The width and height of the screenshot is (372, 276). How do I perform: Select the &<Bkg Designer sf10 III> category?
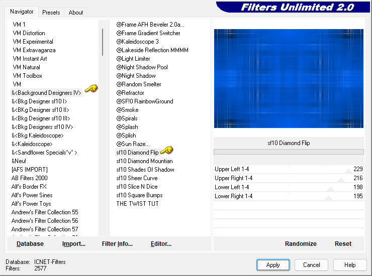point(41,118)
